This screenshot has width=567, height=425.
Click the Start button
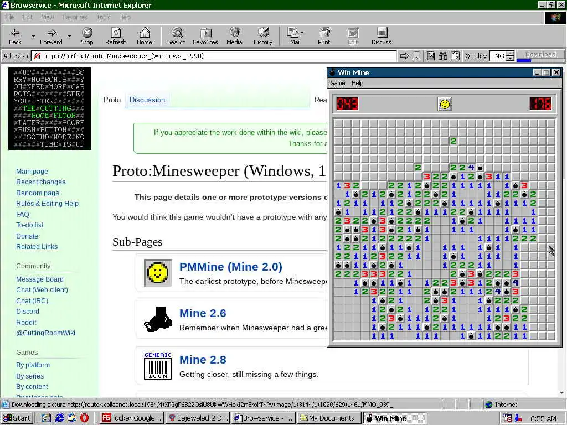(17, 418)
